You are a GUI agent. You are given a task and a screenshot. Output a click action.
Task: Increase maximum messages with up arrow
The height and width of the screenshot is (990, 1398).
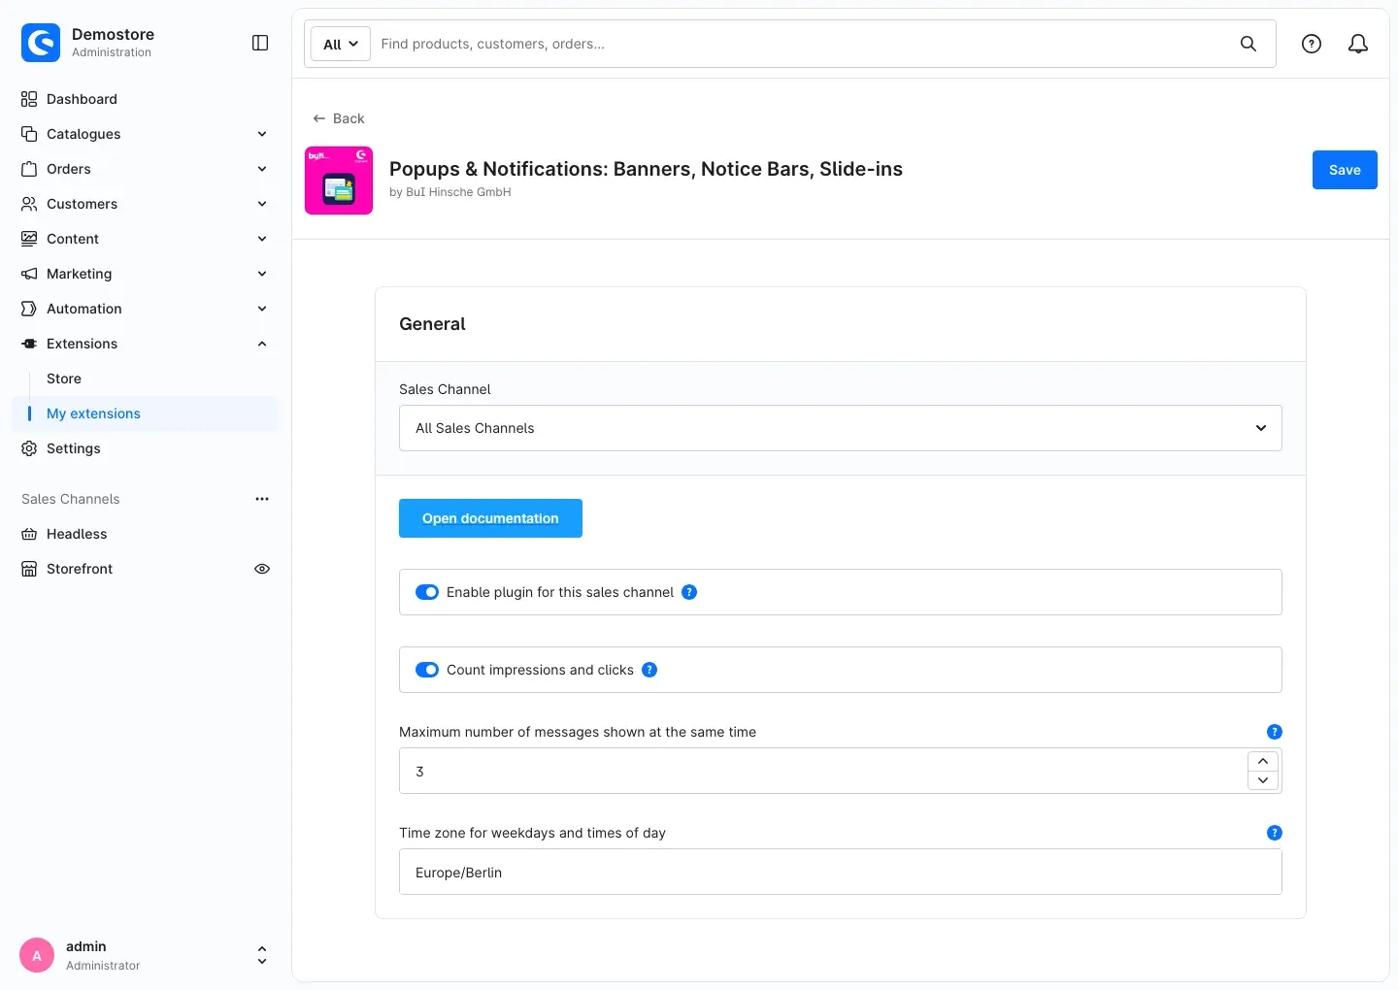(x=1263, y=761)
